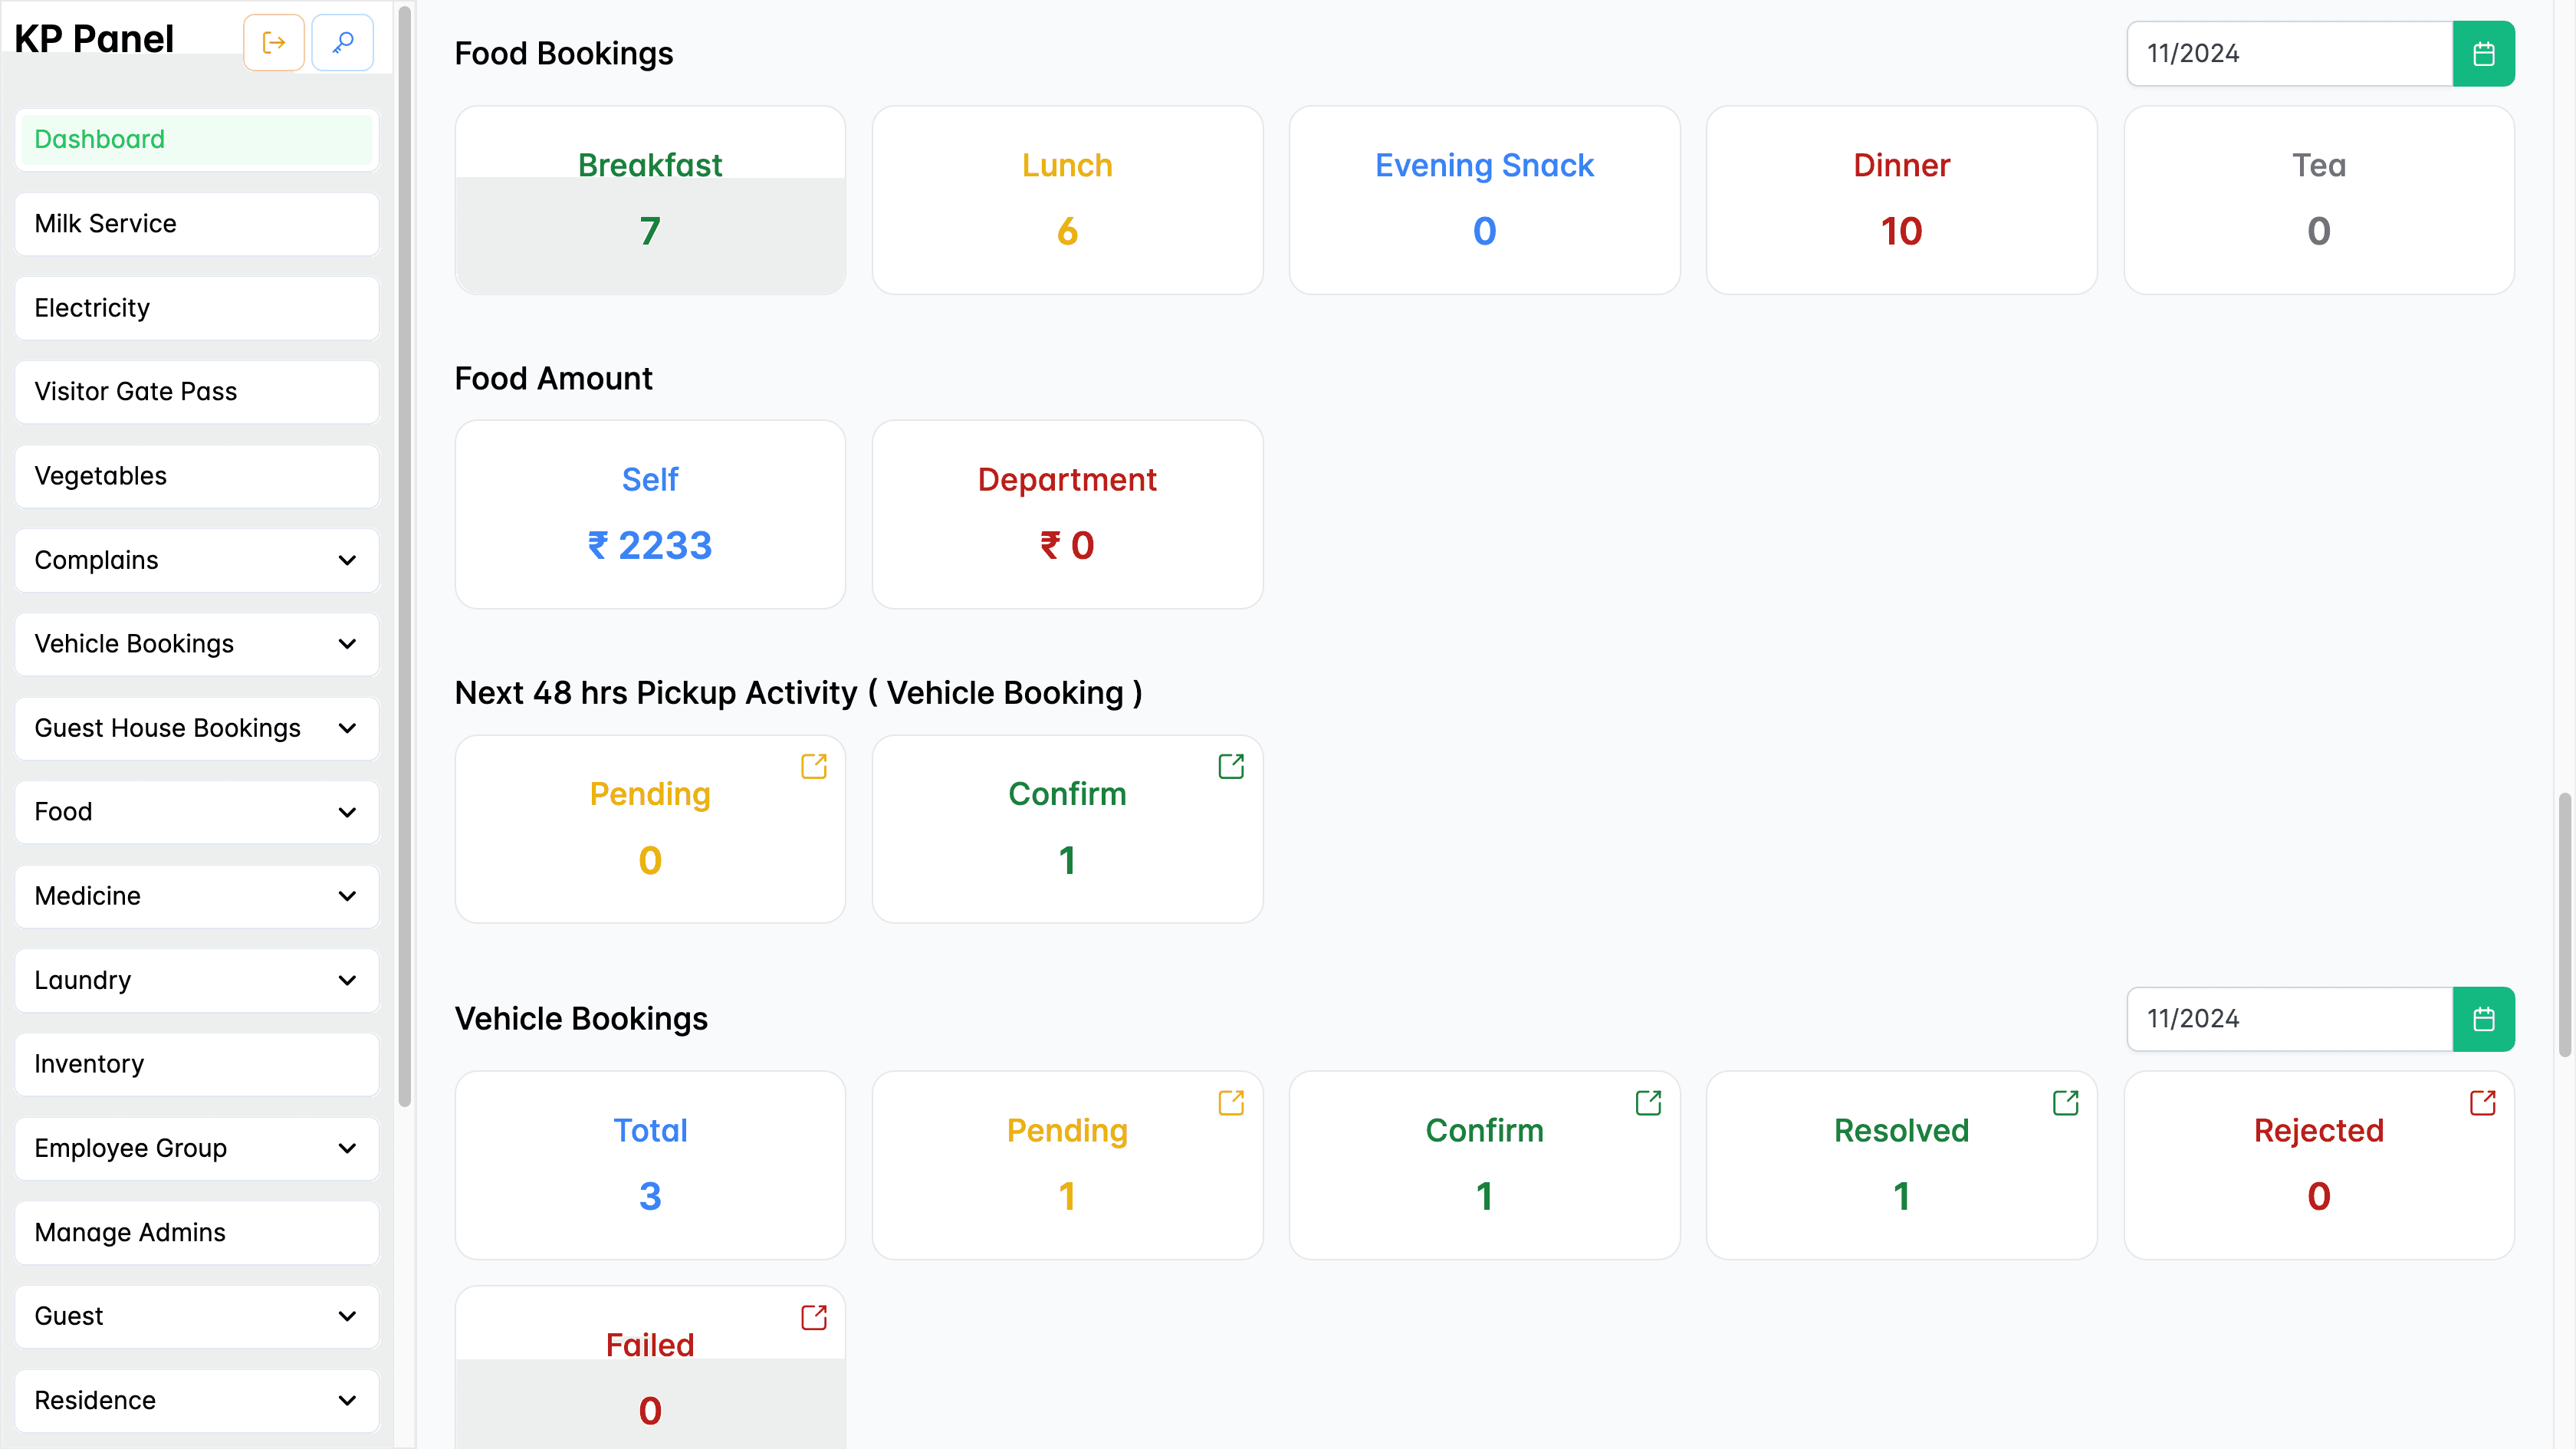The height and width of the screenshot is (1449, 2576).
Task: Open Electricity page
Action: point(197,307)
